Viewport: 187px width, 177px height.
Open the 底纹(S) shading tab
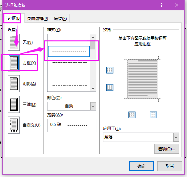pyautogui.click(x=60, y=19)
